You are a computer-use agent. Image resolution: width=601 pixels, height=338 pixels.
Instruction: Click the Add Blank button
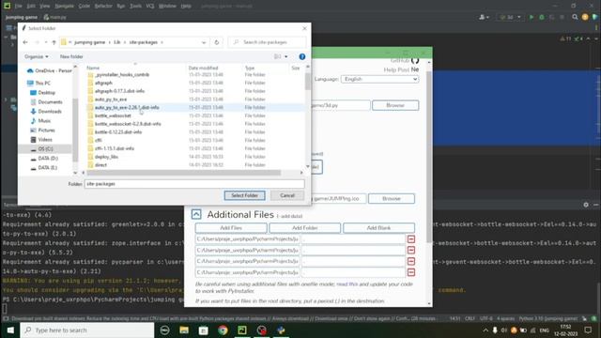(378, 228)
